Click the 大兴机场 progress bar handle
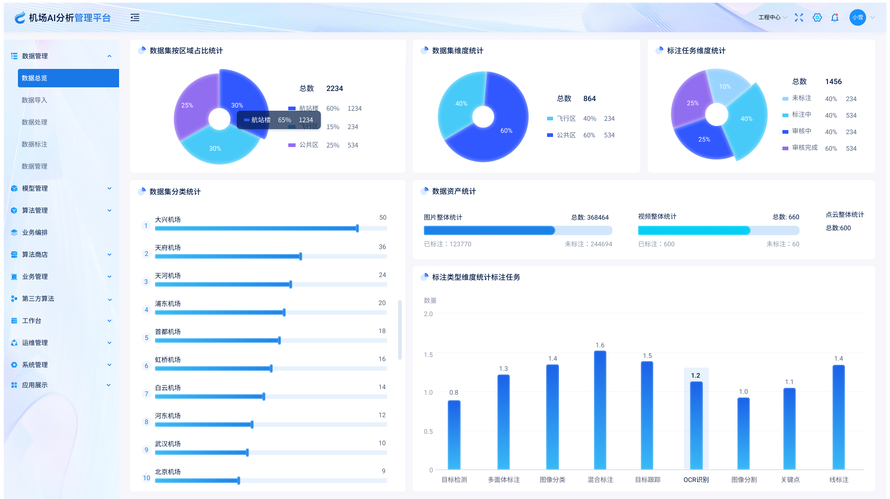The height and width of the screenshot is (499, 890). pyautogui.click(x=357, y=228)
